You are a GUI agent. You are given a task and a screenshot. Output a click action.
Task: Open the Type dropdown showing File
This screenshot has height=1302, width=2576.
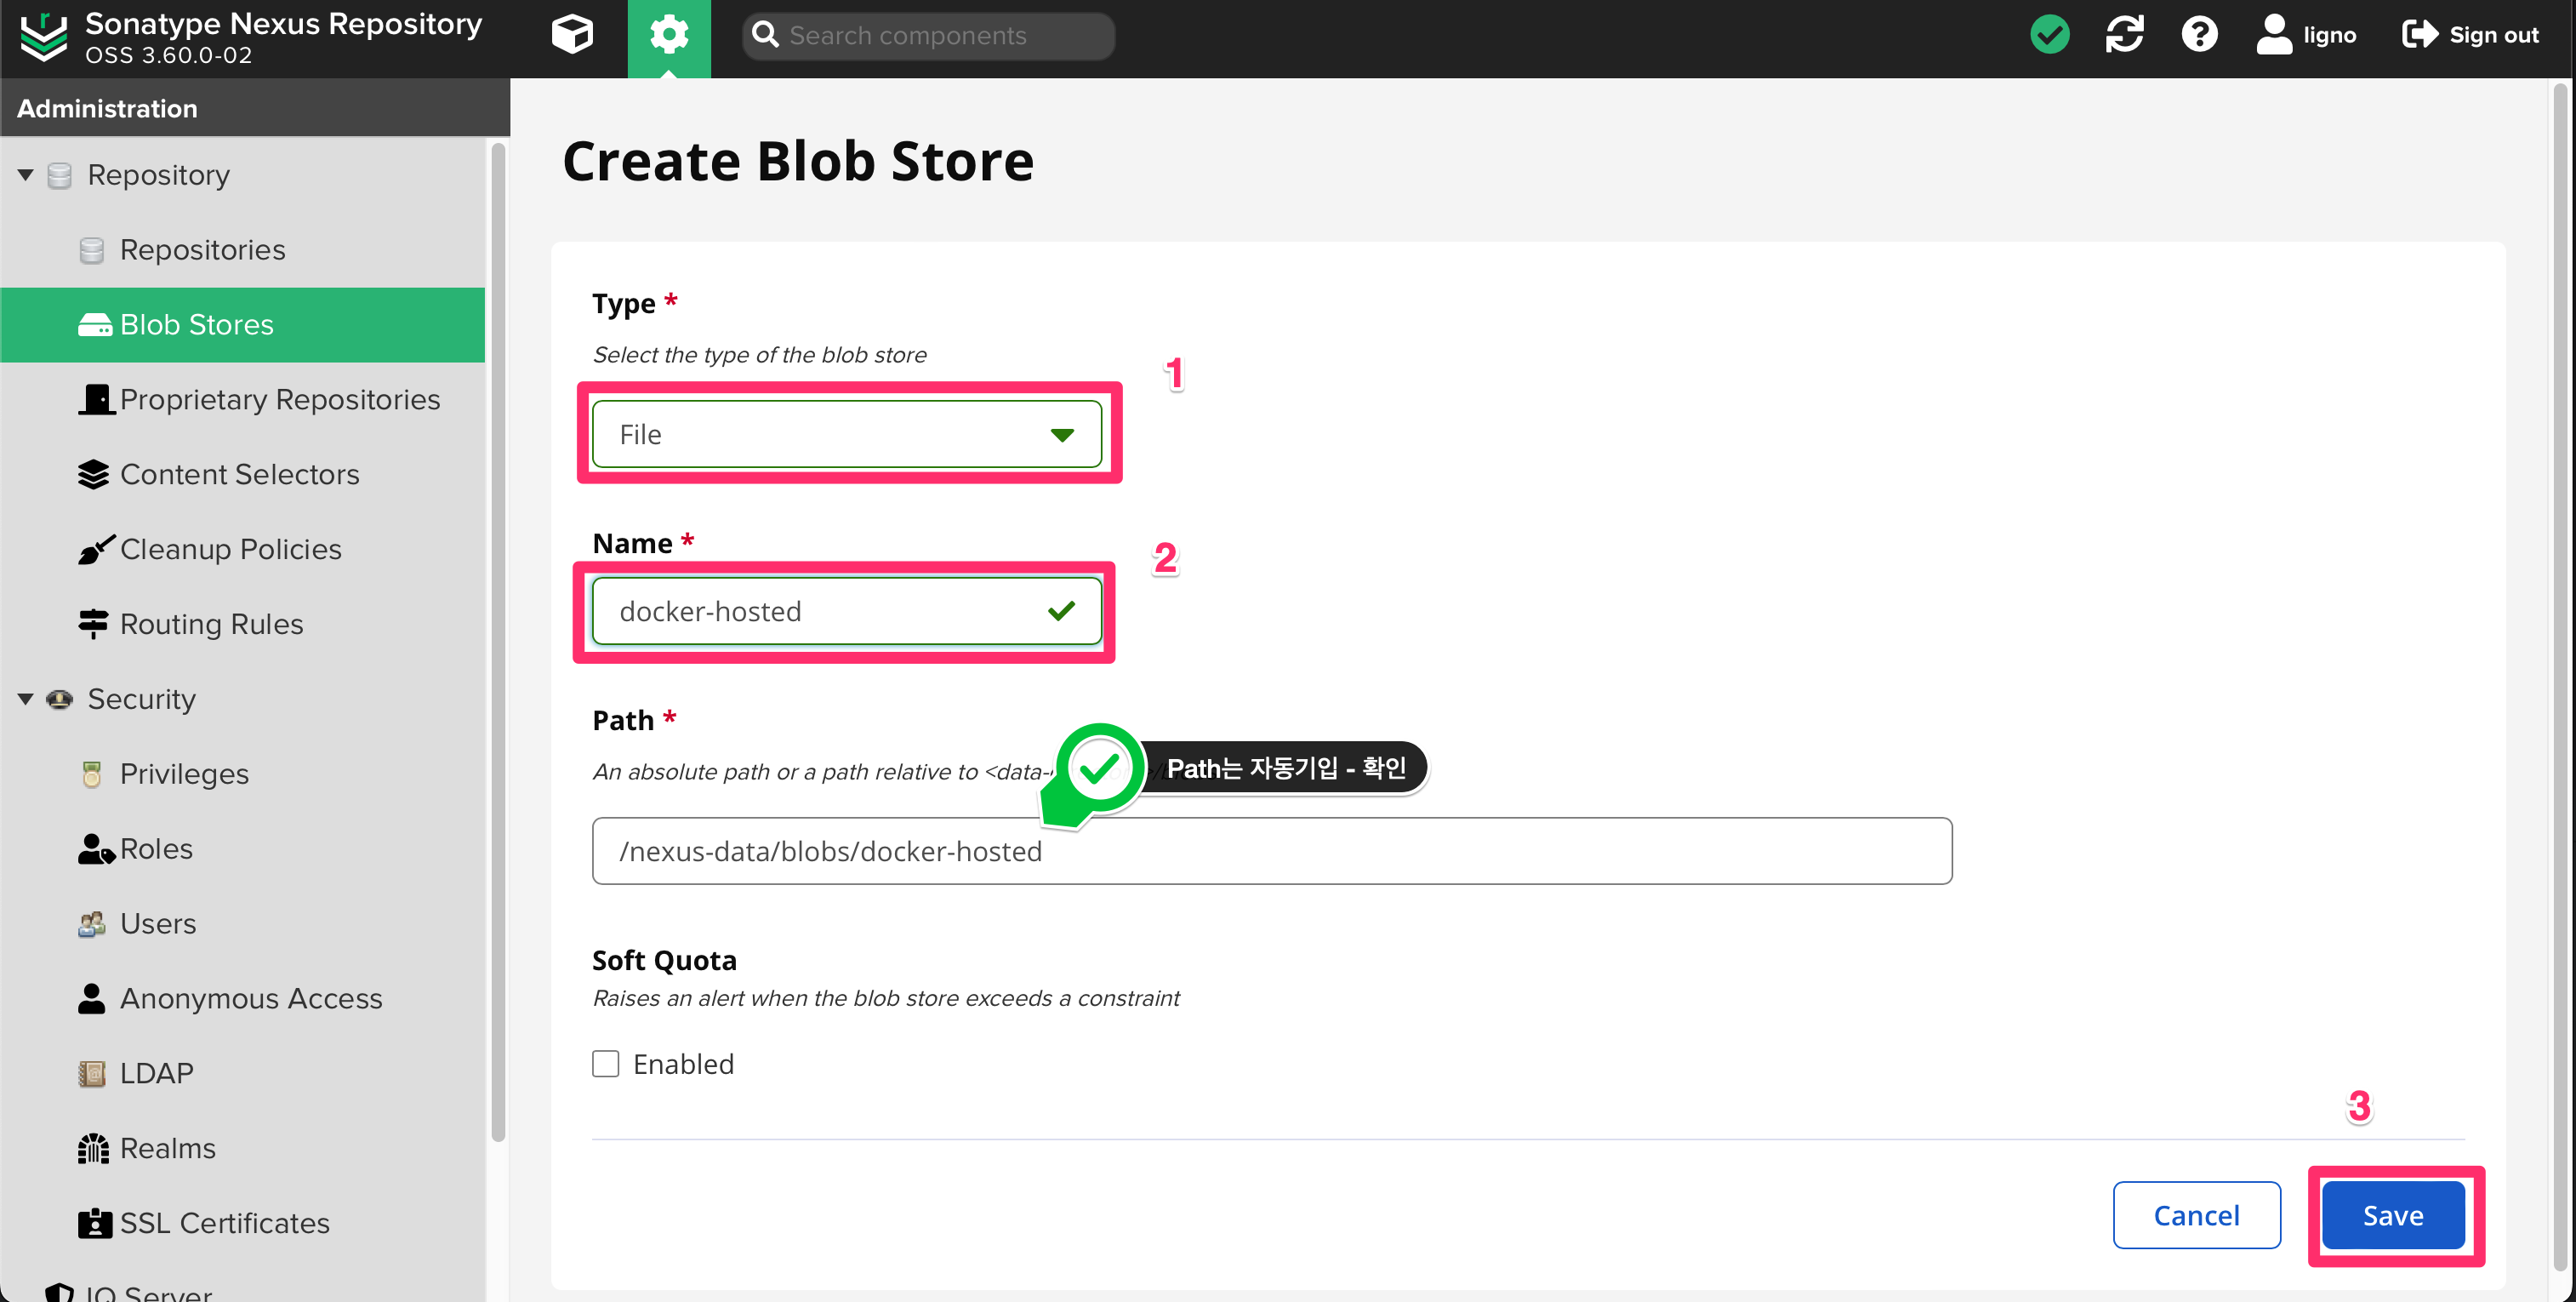(846, 434)
